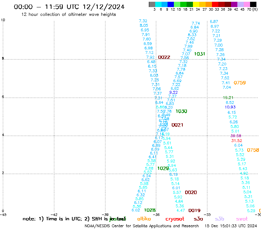The width and height of the screenshot is (261, 229).
Task: Click the title '00:00 – 11:59 UTC 12/12/2024'
Action: (x=69, y=7)
